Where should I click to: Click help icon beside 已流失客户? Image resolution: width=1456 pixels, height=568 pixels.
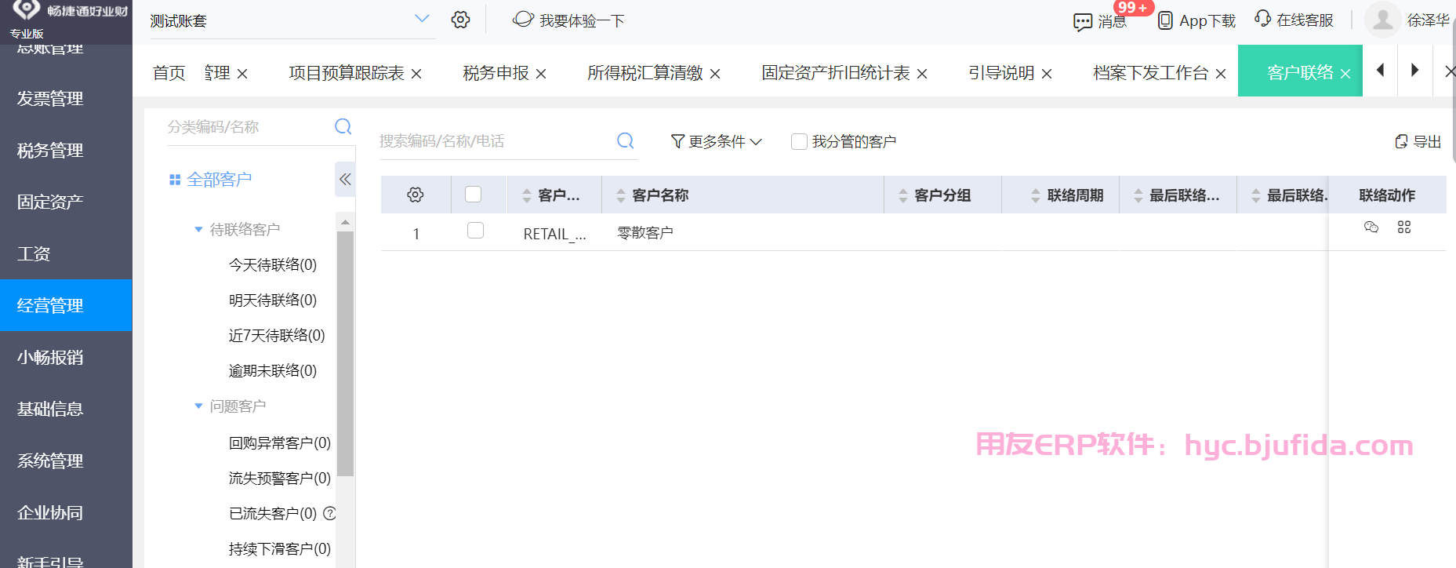[x=330, y=513]
